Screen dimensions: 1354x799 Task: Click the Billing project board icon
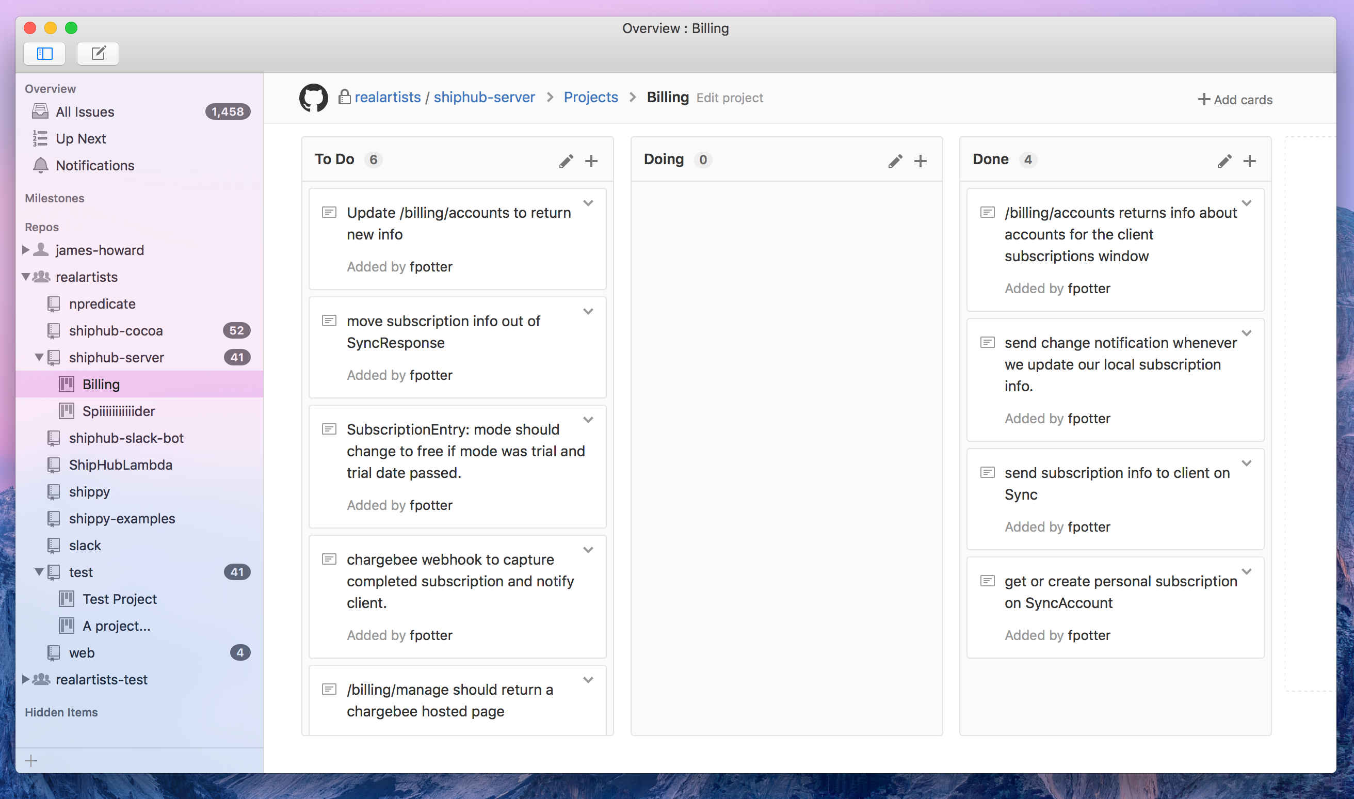[x=66, y=384]
